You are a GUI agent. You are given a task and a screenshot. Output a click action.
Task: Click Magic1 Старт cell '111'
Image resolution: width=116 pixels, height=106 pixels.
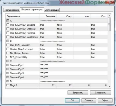click(x=65, y=85)
